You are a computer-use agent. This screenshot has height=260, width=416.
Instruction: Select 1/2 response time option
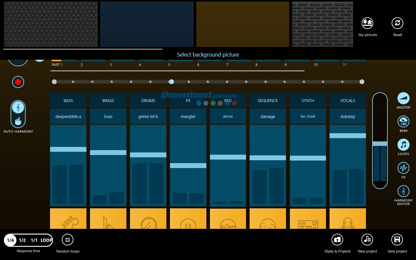pyautogui.click(x=22, y=240)
